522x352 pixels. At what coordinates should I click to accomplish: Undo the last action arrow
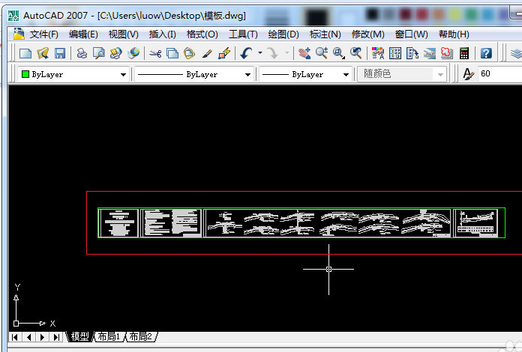coord(246,53)
